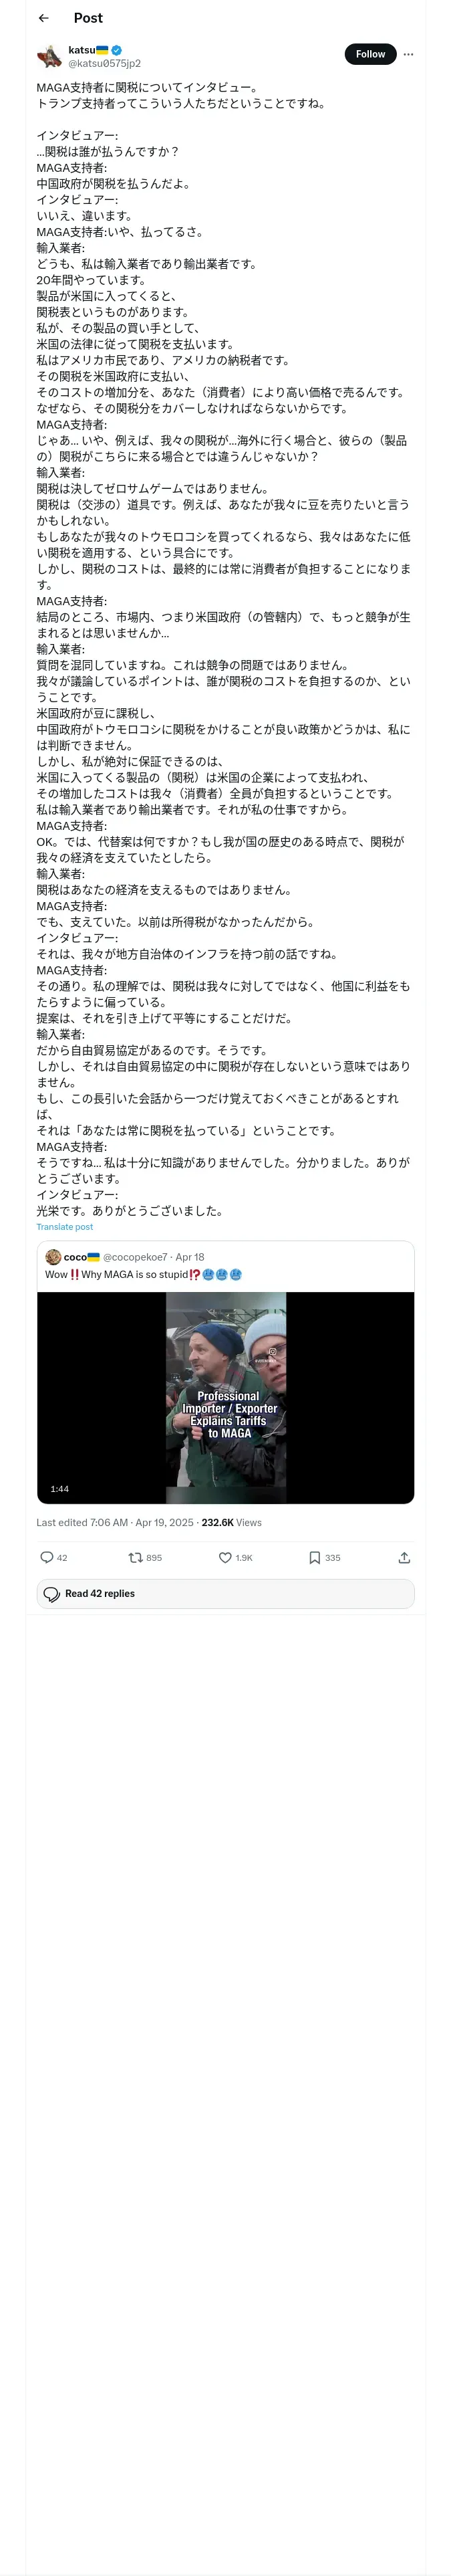Open katsu's profile avatar

click(49, 56)
